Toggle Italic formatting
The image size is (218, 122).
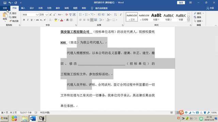coord(28,20)
